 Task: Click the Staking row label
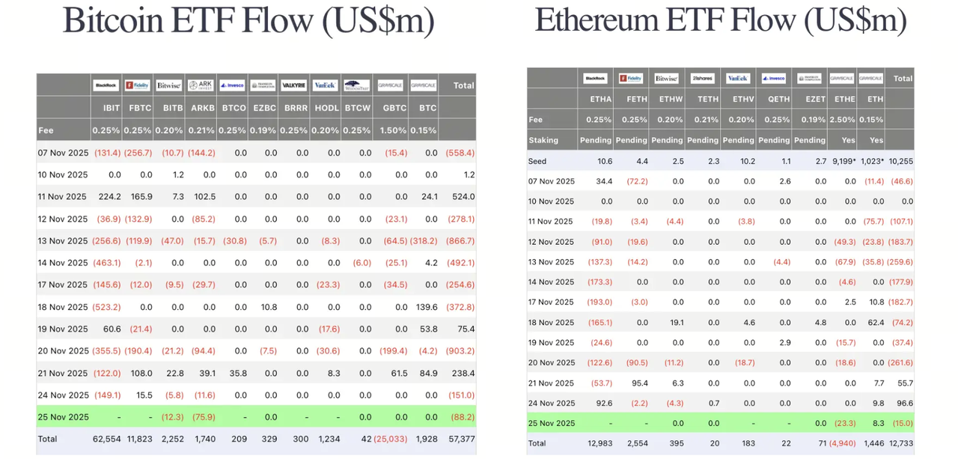click(x=543, y=140)
